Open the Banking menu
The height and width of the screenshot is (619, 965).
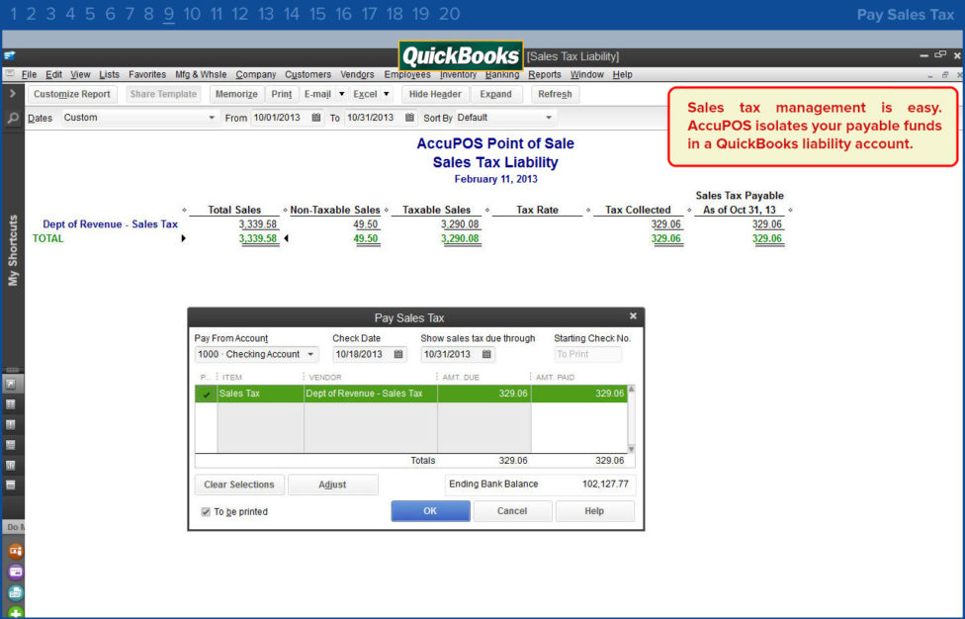[x=502, y=74]
